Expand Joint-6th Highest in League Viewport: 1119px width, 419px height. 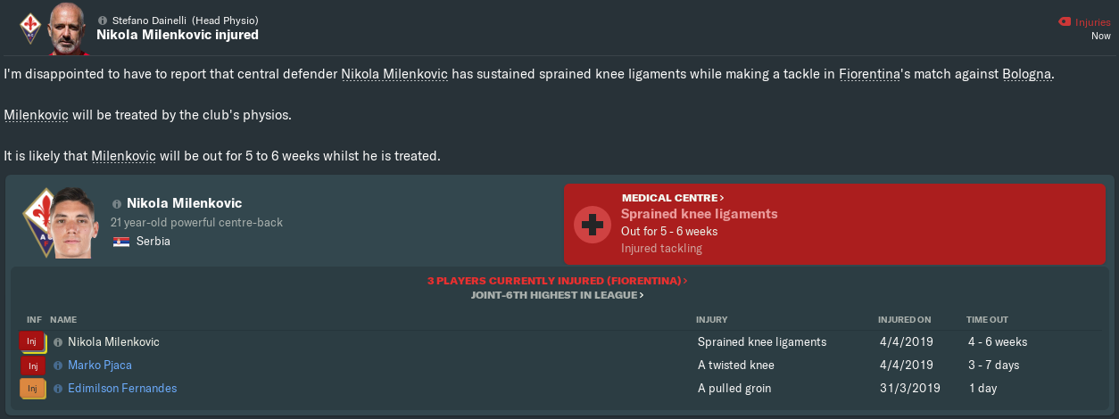pyautogui.click(x=558, y=295)
